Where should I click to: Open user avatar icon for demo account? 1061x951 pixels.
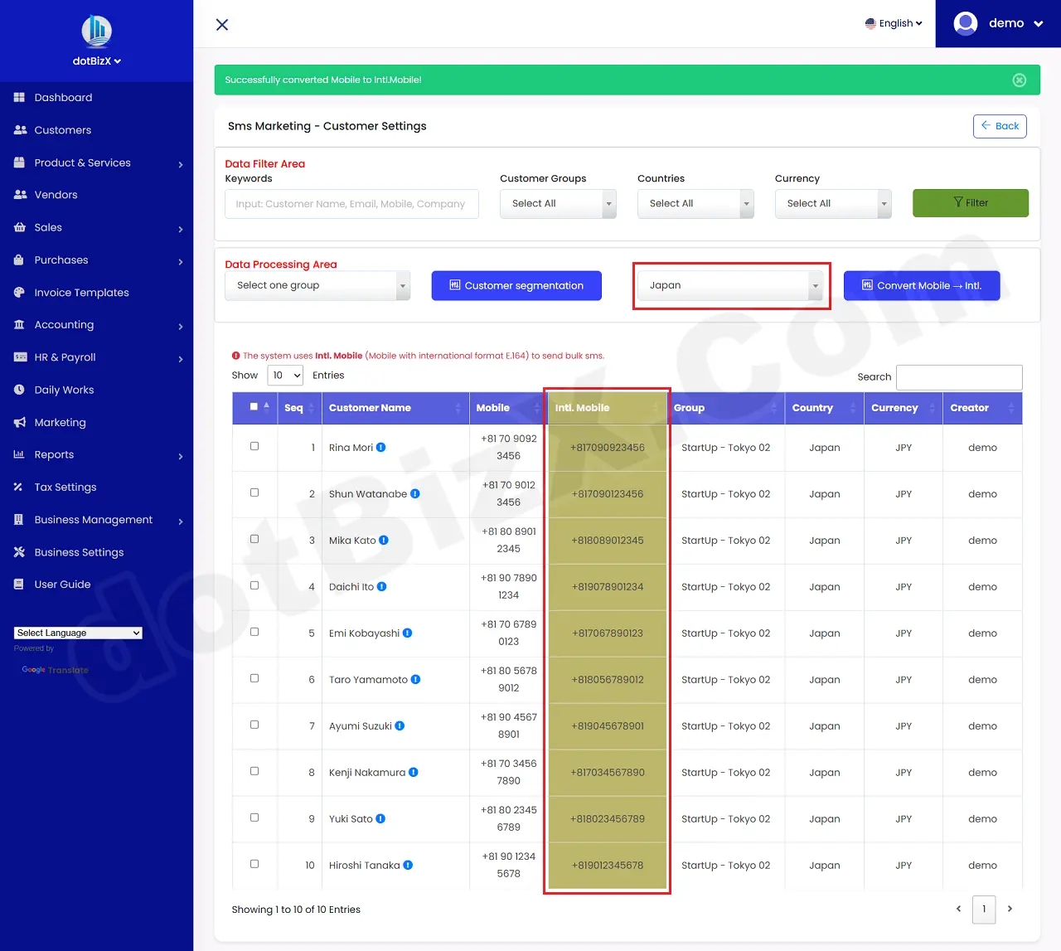(x=966, y=23)
